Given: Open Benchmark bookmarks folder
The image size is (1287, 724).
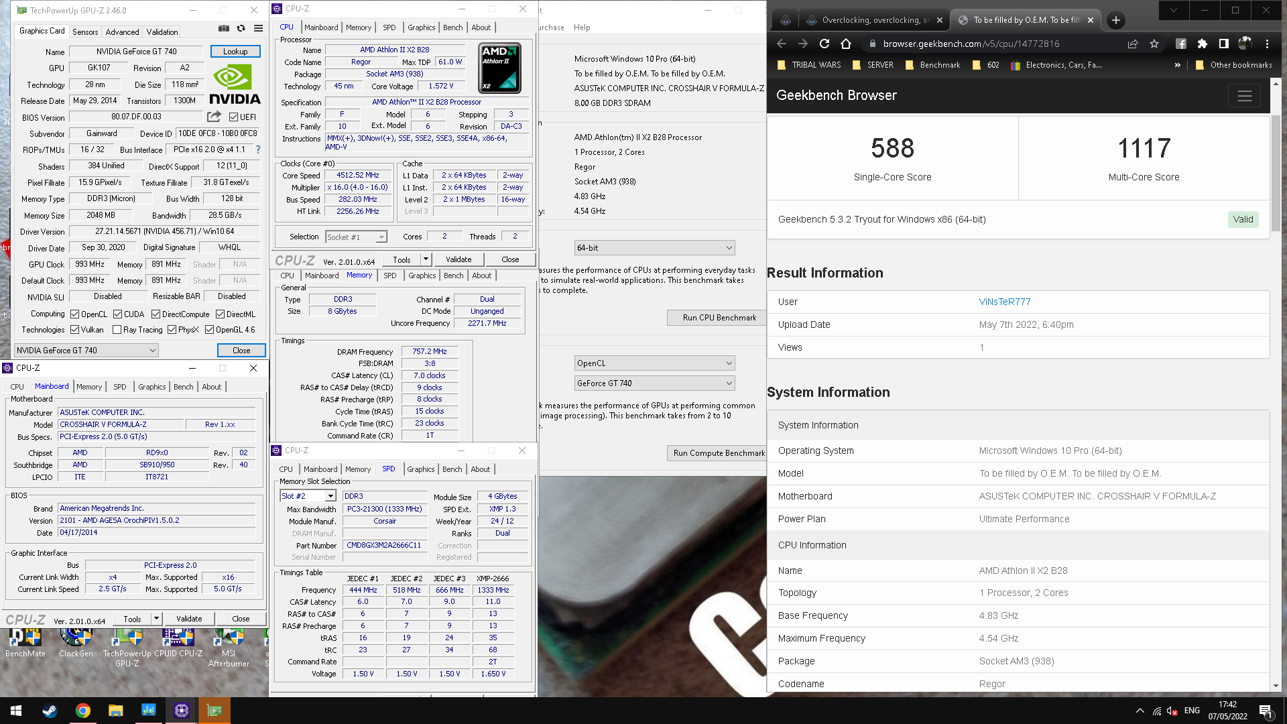Looking at the screenshot, I should pyautogui.click(x=933, y=65).
